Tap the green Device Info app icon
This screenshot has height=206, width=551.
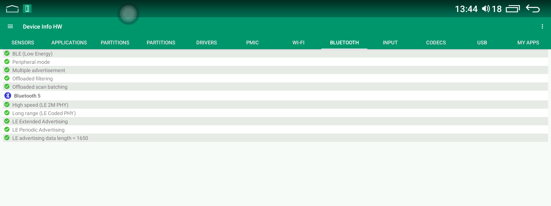tap(27, 9)
